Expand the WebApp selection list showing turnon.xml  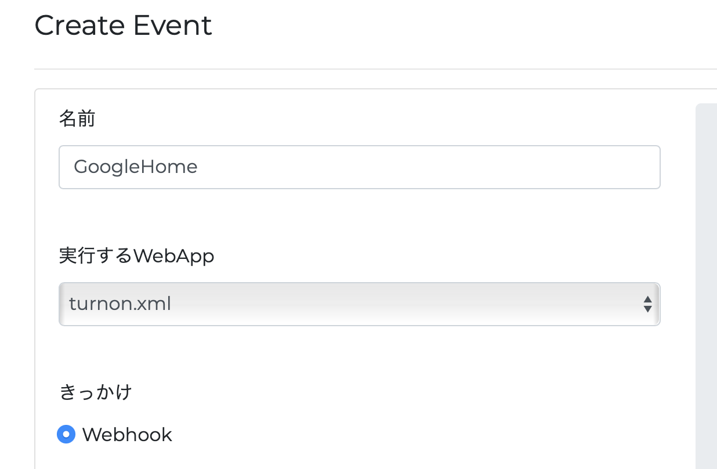point(358,304)
